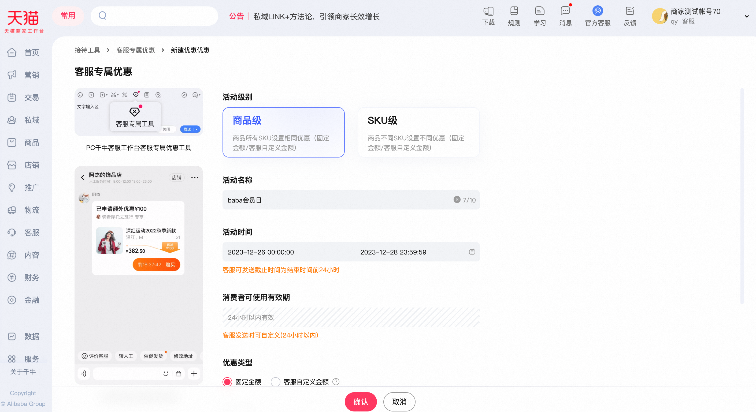Image resolution: width=756 pixels, height=412 pixels.
Task: Open 推广 promotion in sidebar
Action: 23,187
